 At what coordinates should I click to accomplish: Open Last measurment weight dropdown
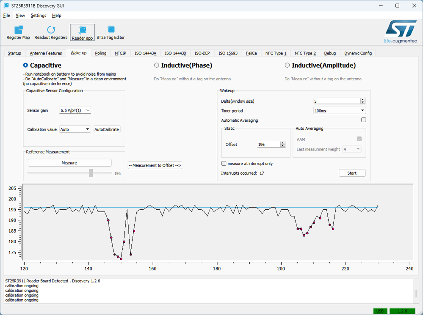tap(352, 149)
